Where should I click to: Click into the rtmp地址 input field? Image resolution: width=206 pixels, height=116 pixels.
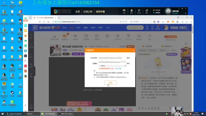tap(112, 58)
